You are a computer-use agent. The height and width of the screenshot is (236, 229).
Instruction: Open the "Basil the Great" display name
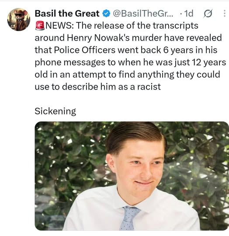click(67, 14)
